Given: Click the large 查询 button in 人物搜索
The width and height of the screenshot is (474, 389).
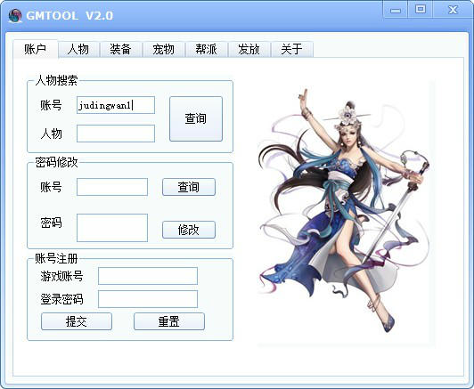Looking at the screenshot, I should (x=196, y=118).
